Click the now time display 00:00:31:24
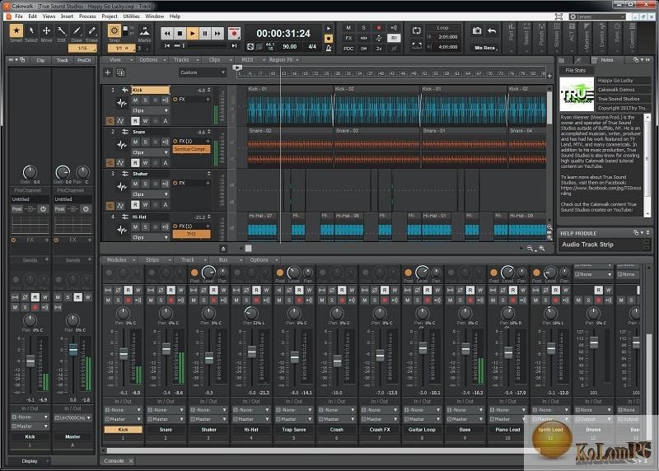This screenshot has height=471, width=659. (283, 34)
